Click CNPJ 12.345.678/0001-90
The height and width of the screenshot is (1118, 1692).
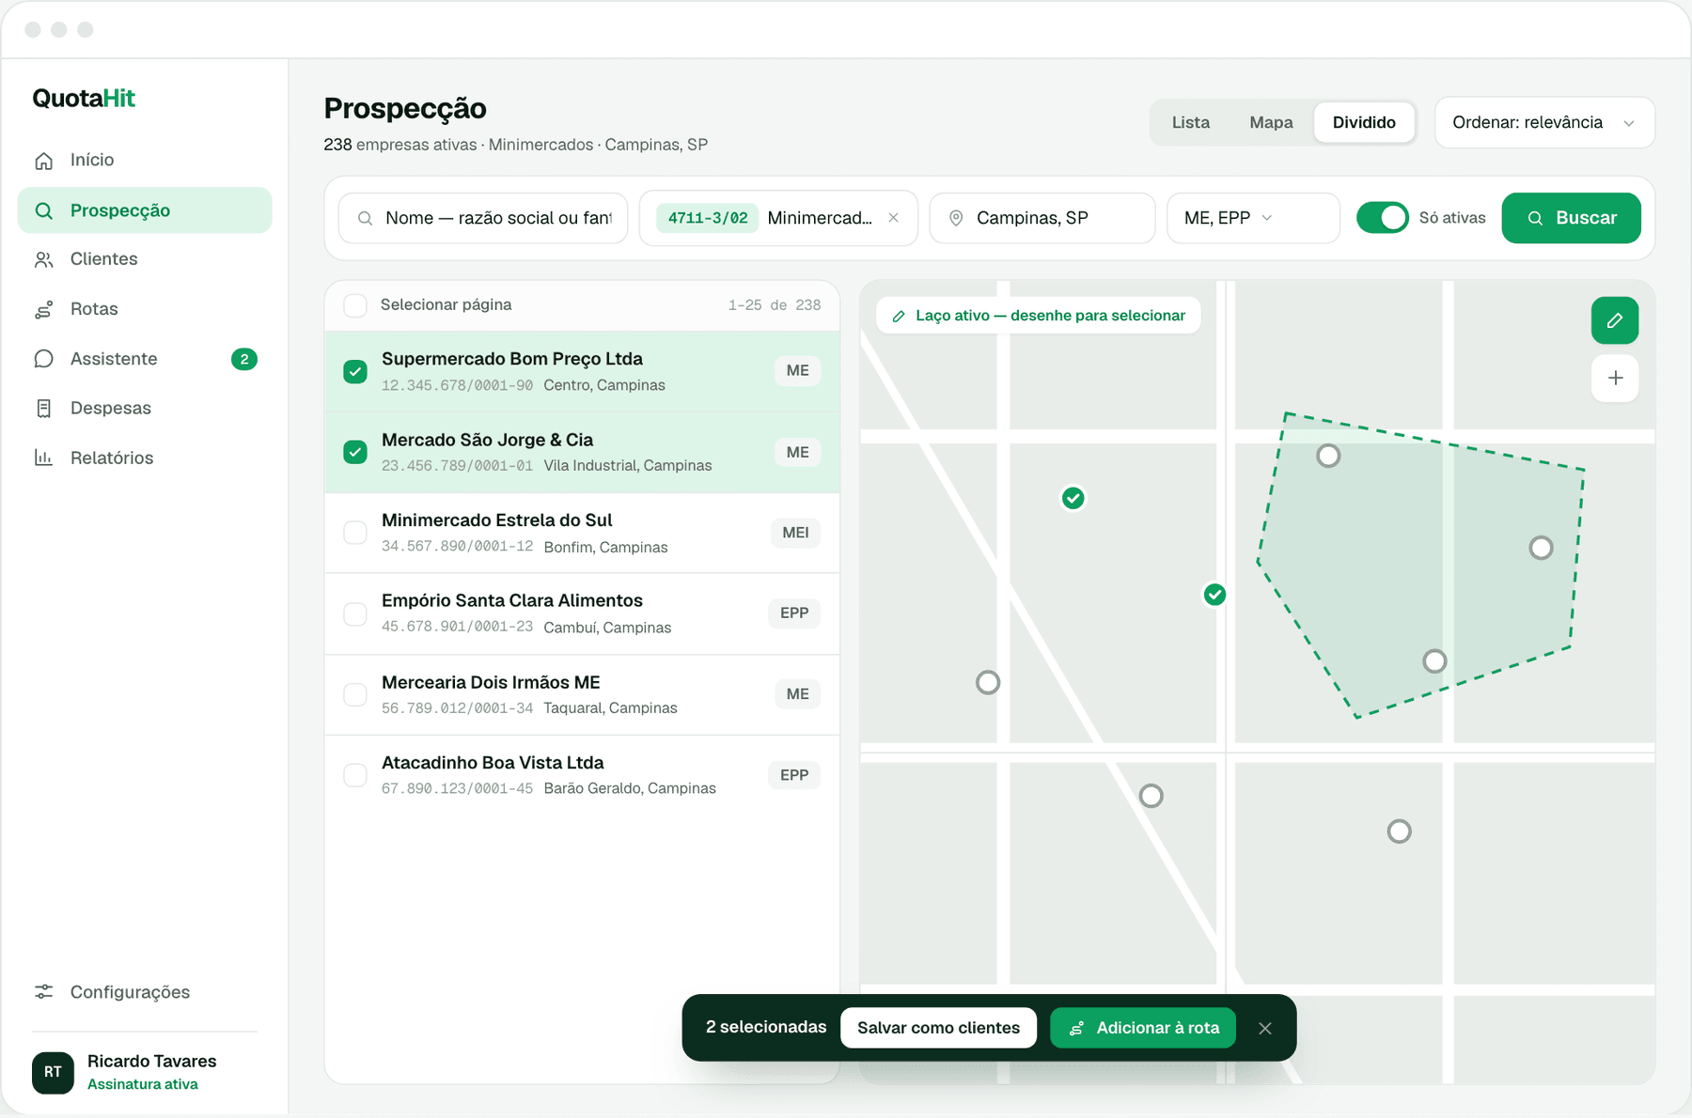[457, 385]
